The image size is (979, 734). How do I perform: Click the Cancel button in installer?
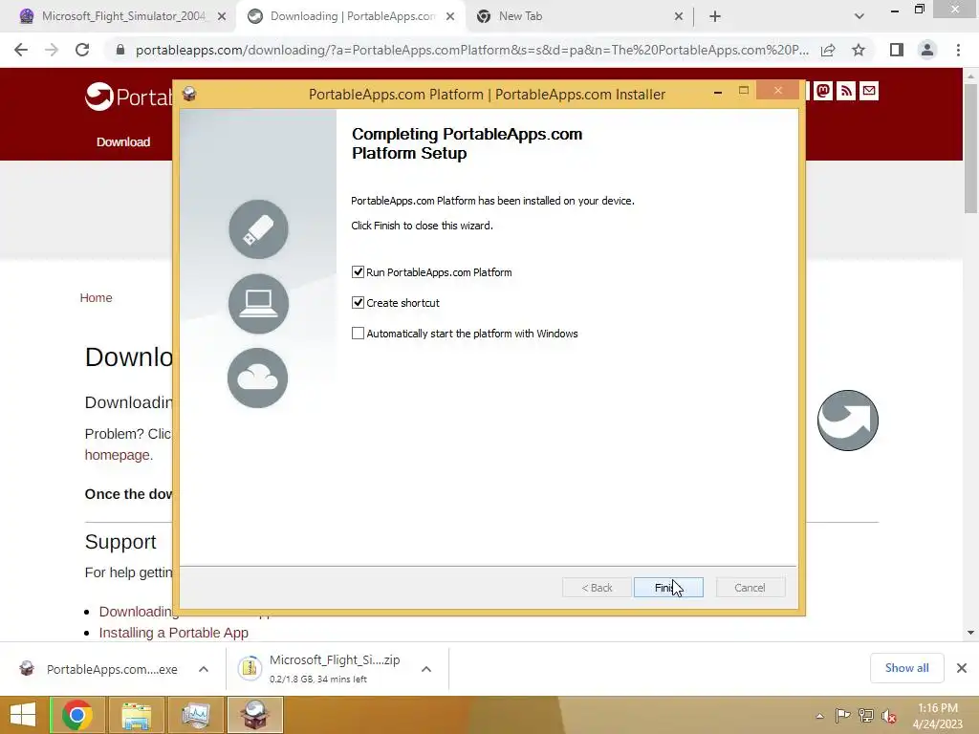coord(750,588)
